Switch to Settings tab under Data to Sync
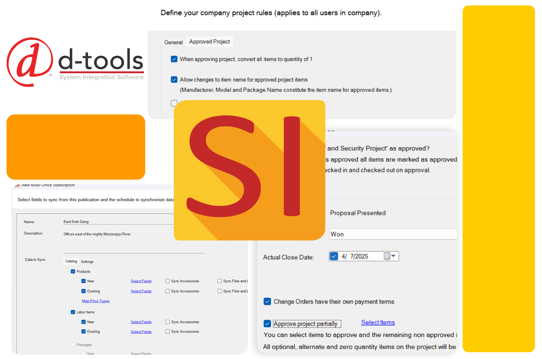 coord(87,262)
